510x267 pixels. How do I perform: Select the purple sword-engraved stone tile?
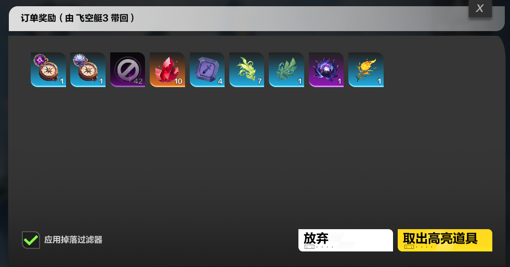pyautogui.click(x=207, y=69)
